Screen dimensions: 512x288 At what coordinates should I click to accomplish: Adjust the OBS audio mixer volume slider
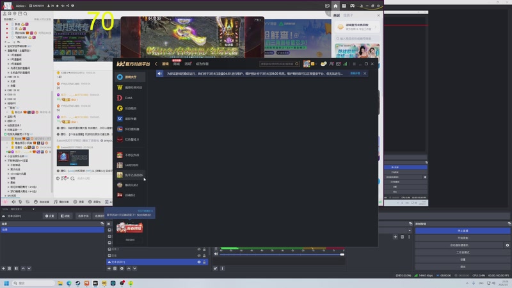(282, 254)
